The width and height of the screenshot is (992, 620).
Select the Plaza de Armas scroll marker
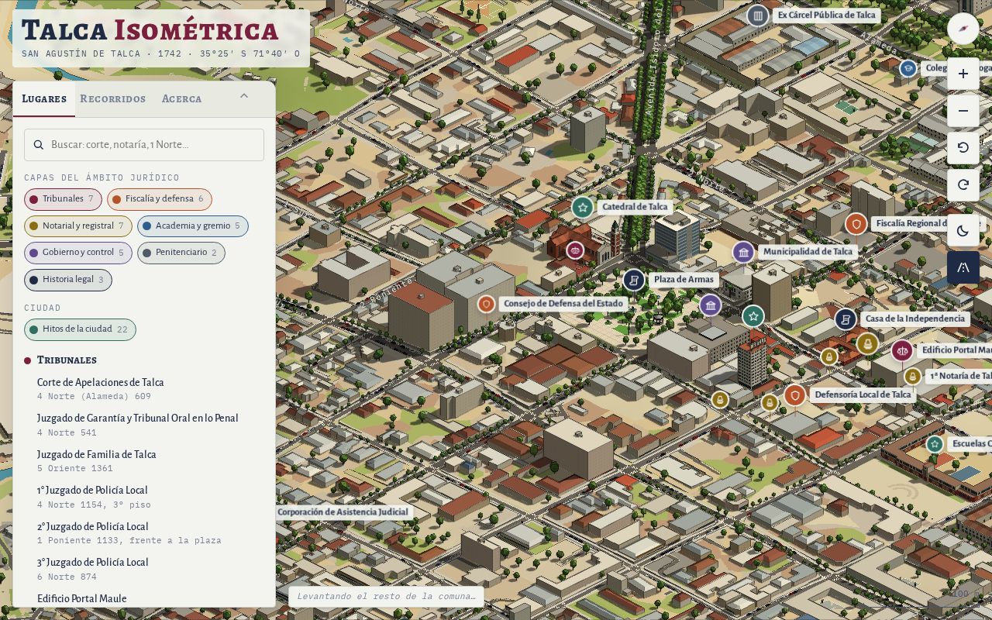click(634, 280)
